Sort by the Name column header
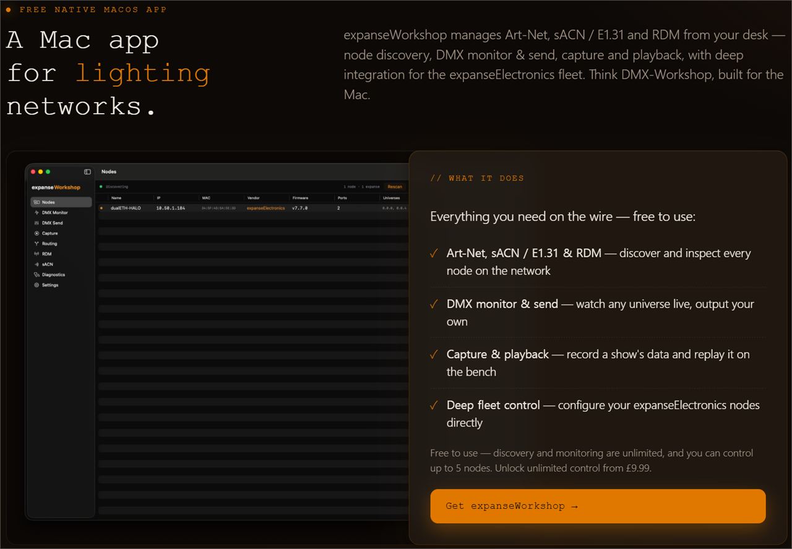 coord(116,198)
